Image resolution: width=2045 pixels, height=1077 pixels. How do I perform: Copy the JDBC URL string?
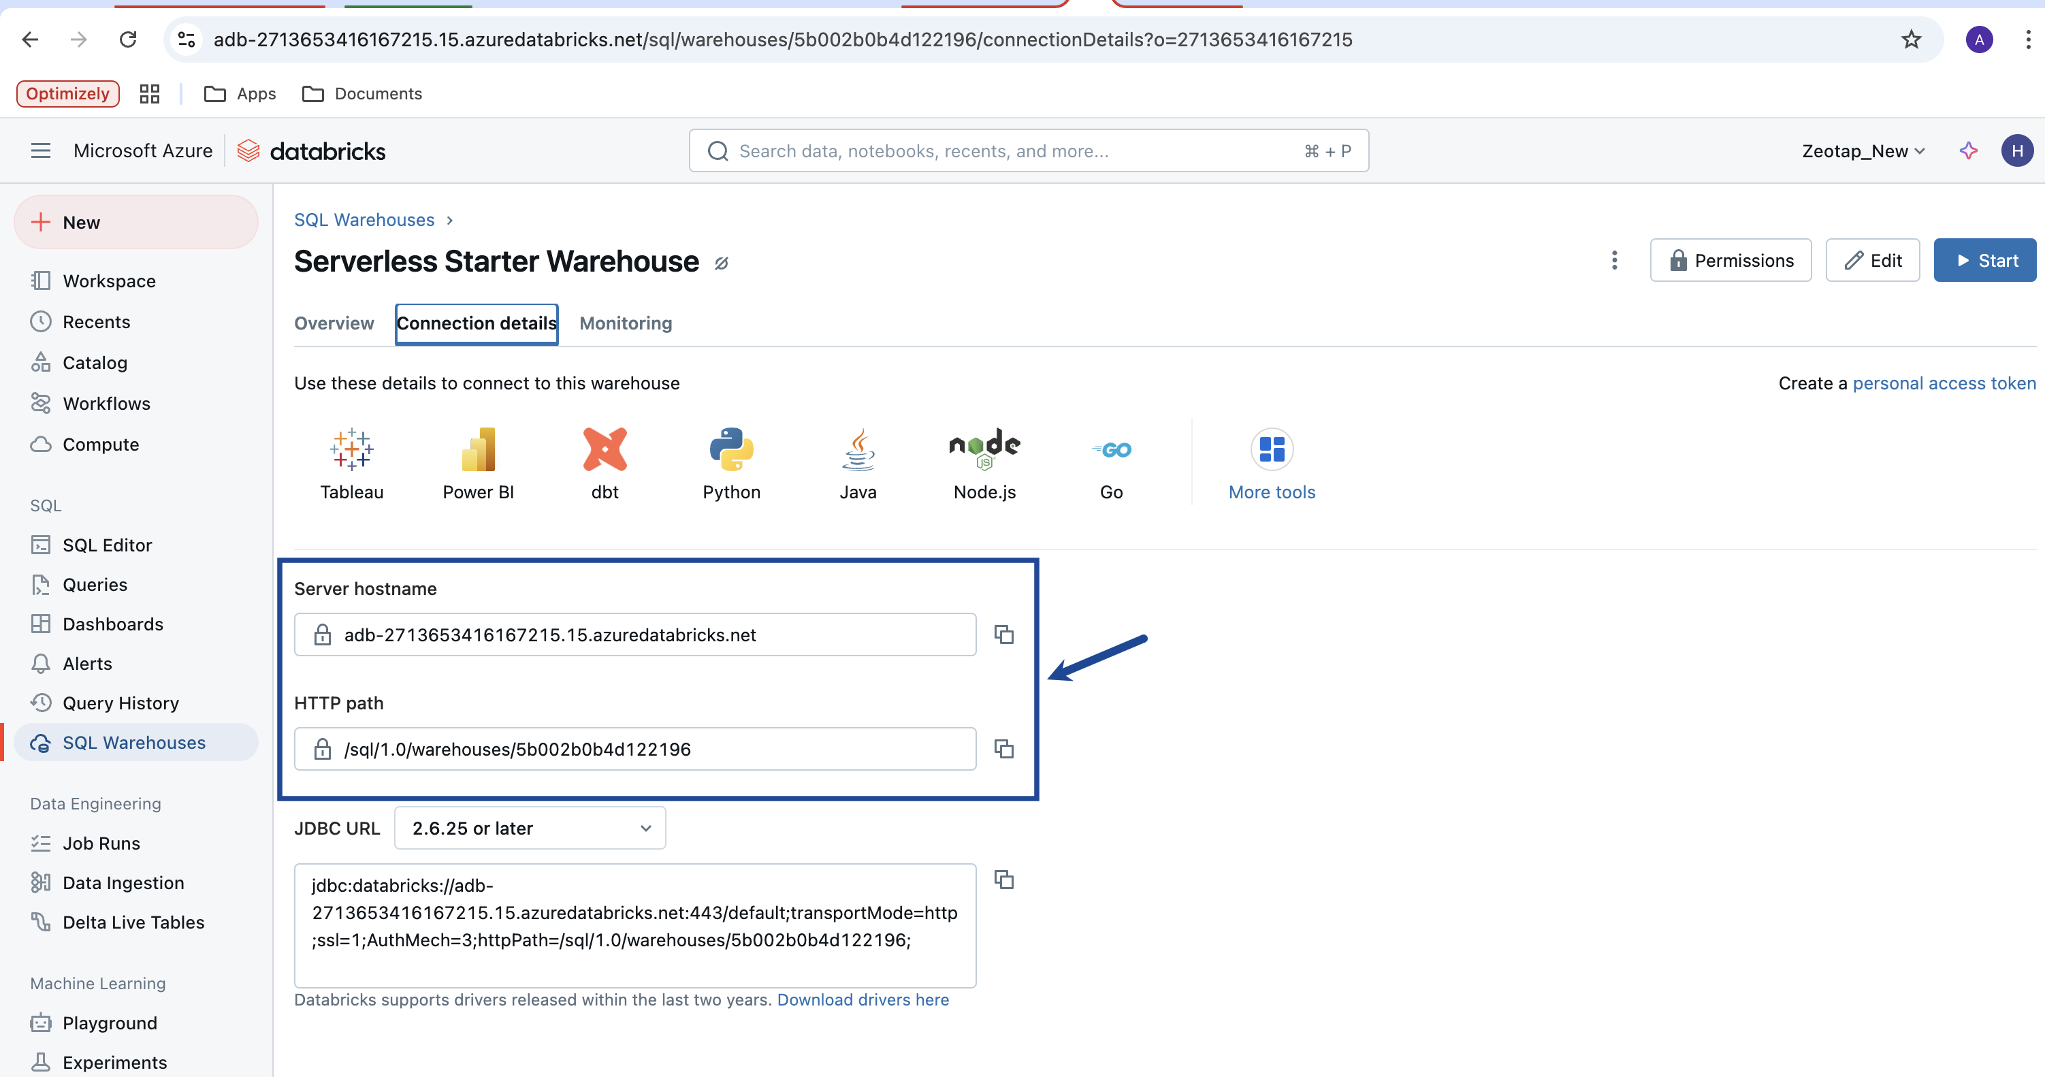click(x=1004, y=880)
